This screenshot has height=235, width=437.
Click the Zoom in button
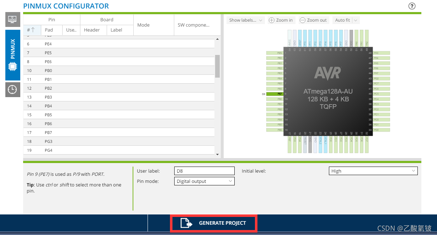tap(281, 20)
